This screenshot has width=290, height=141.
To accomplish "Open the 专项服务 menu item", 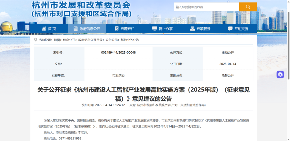I will click(200, 29).
